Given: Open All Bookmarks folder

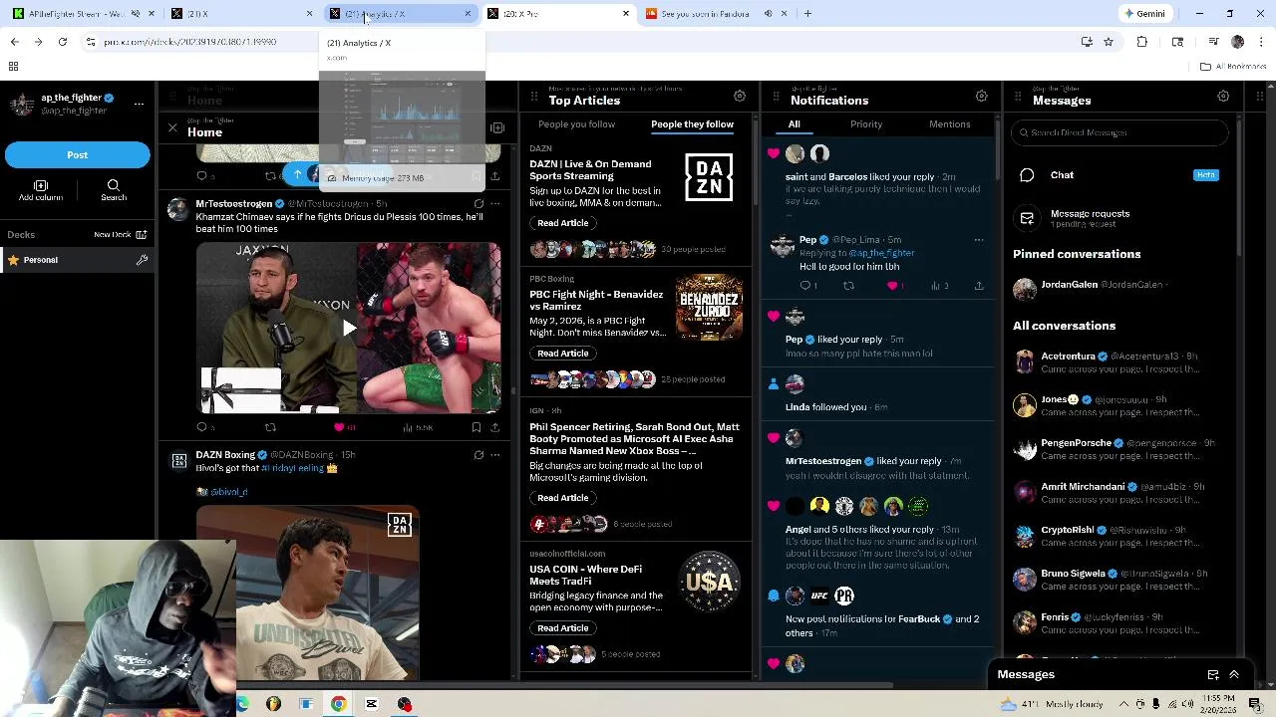Looking at the screenshot, I should pos(1233,67).
